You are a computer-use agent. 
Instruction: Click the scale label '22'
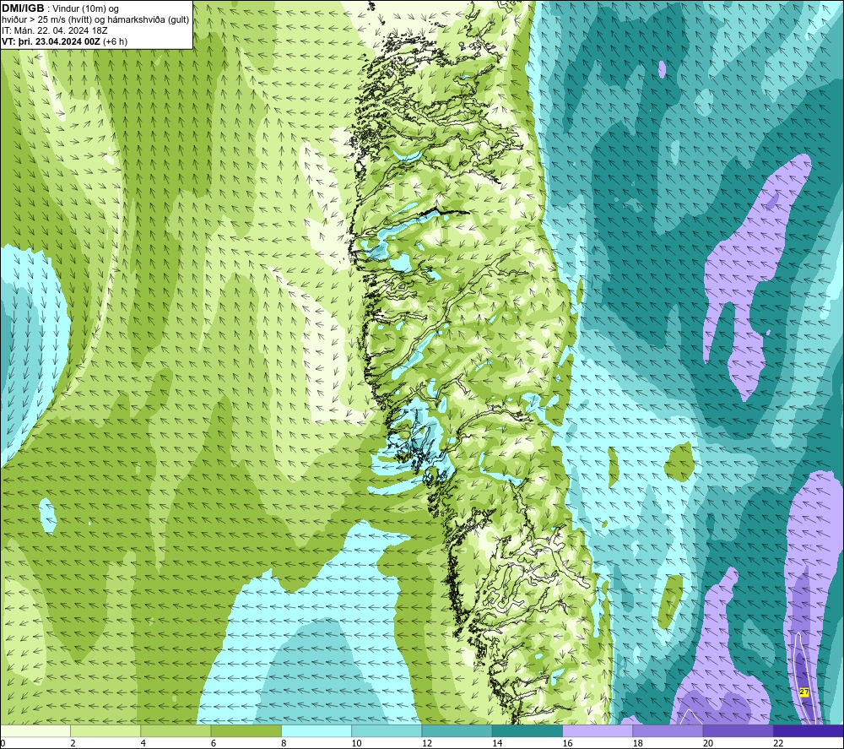click(x=778, y=743)
